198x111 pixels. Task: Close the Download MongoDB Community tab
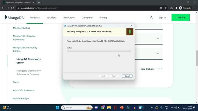34,2
